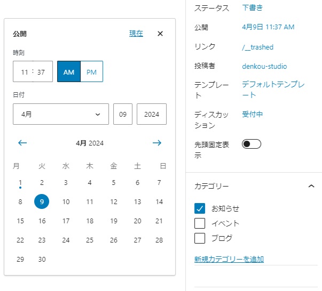This screenshot has height=291, width=322.
Task: Open the denkou-studio author selector
Action: [264, 67]
